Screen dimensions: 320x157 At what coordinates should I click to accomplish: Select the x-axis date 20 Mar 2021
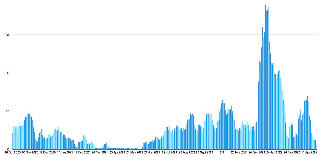click(100, 152)
